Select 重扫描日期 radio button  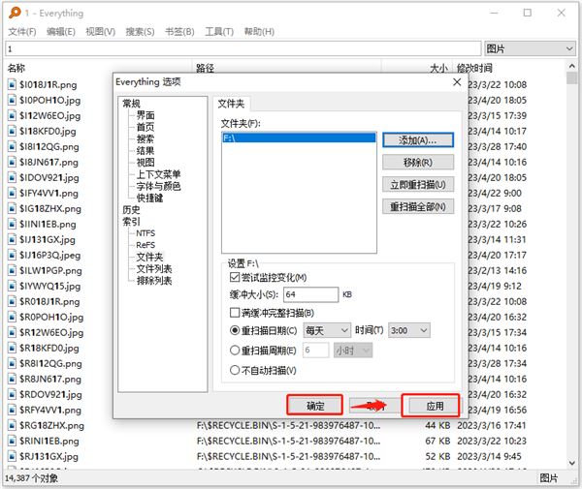pos(235,330)
